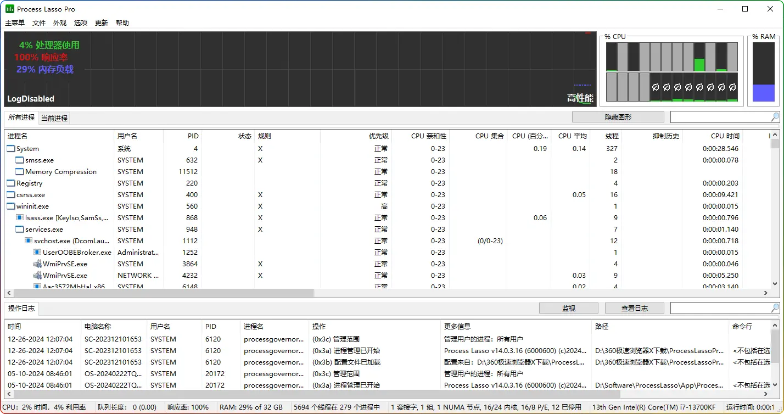Click the search magnifier in process filter box
Screen dimensions: 784x414
775,117
